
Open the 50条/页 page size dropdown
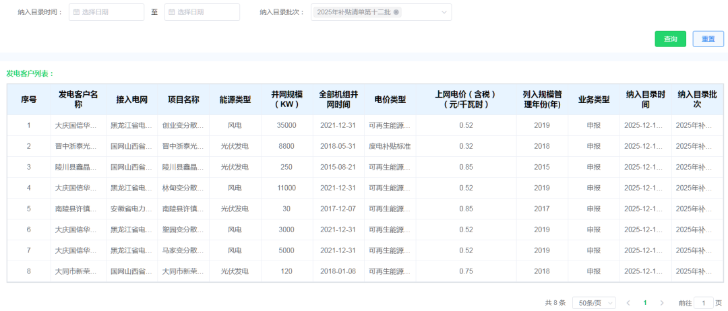[x=593, y=303]
